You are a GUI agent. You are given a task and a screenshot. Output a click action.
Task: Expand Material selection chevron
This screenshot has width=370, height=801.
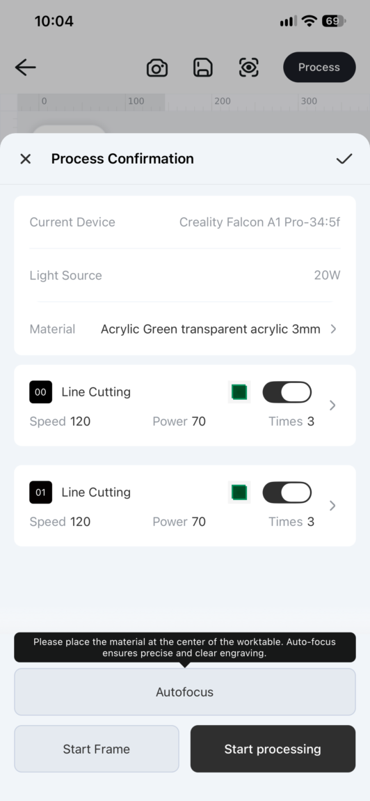pos(333,329)
